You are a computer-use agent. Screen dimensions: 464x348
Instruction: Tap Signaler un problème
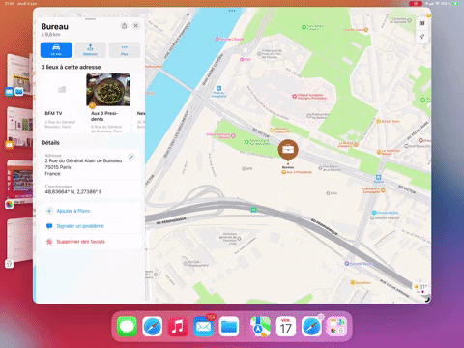80,226
